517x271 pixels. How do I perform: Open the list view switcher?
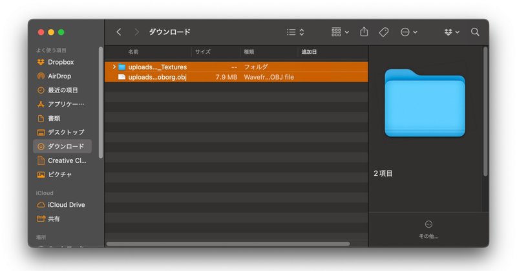[x=295, y=32]
